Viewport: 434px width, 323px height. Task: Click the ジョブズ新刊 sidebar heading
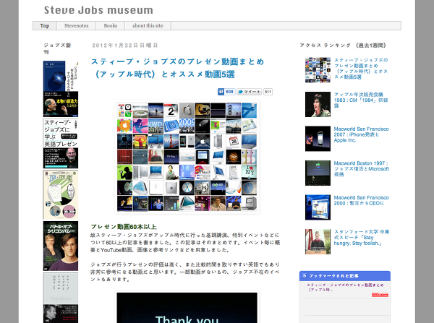[x=57, y=48]
